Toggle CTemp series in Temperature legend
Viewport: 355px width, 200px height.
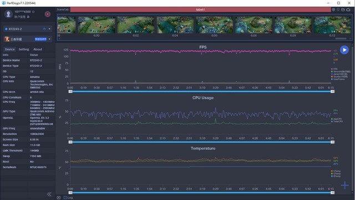tap(336, 171)
